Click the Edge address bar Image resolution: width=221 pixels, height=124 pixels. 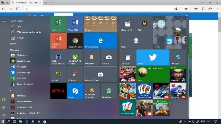[99, 9]
